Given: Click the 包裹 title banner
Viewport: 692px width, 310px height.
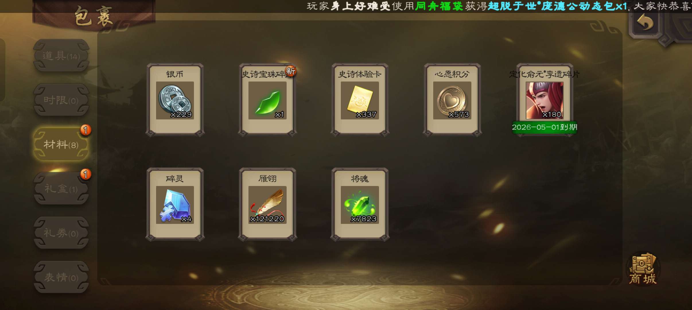Looking at the screenshot, I should (x=94, y=16).
